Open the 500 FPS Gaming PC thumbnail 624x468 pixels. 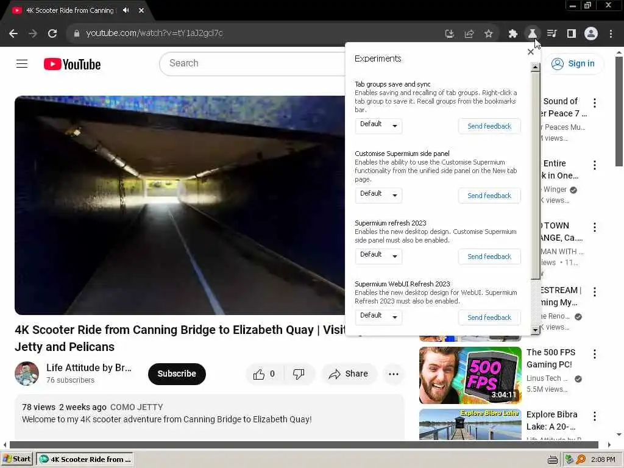pos(470,375)
